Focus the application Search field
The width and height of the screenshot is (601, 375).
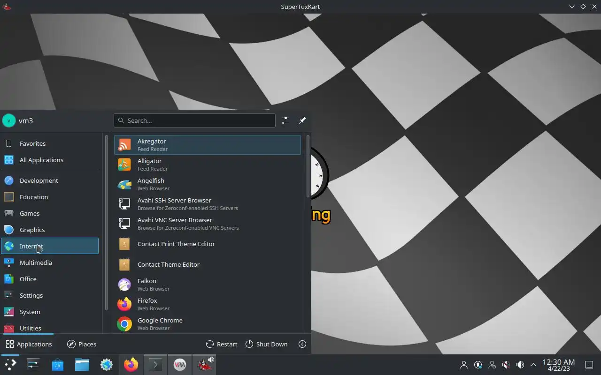[x=194, y=120]
